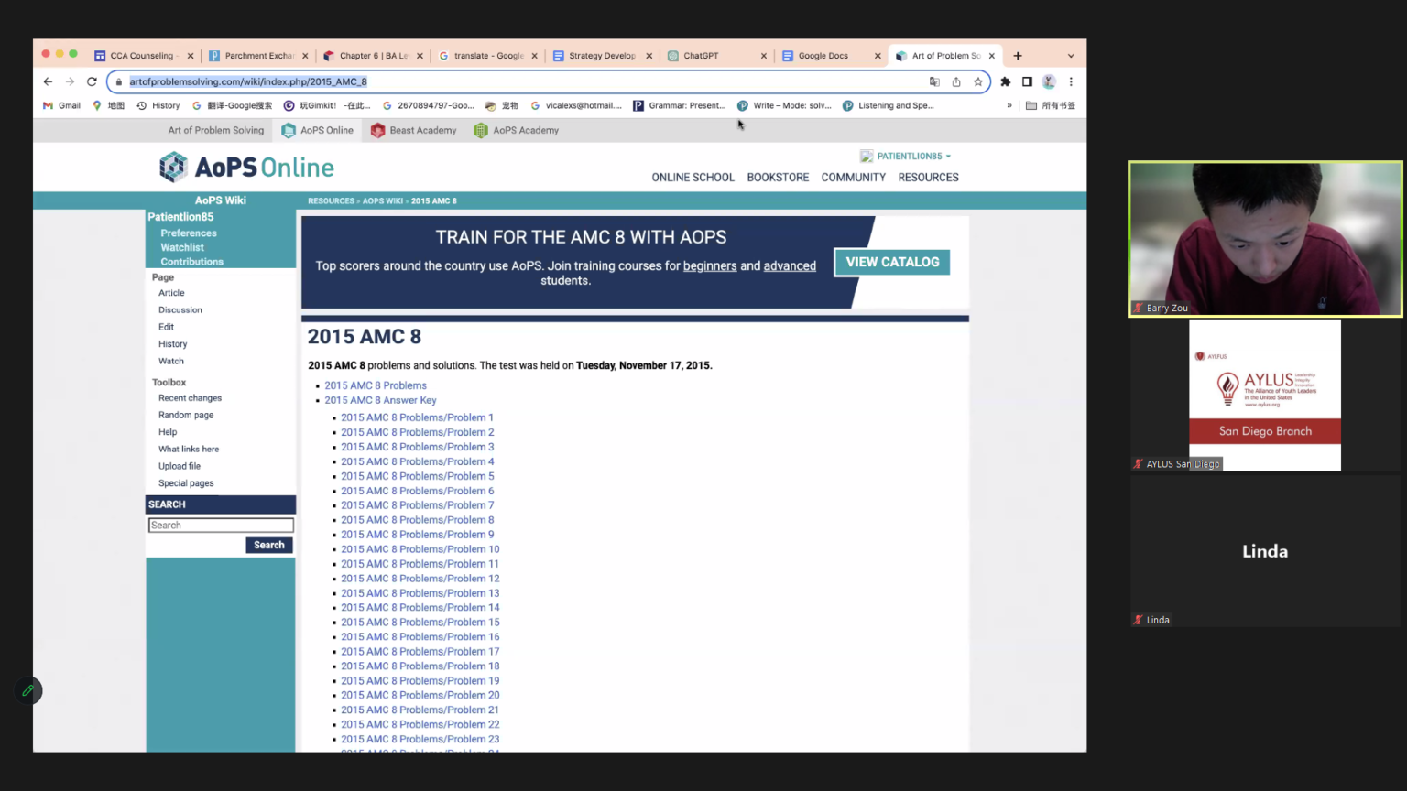This screenshot has width=1407, height=791.
Task: Open a new browser tab
Action: (x=1018, y=56)
